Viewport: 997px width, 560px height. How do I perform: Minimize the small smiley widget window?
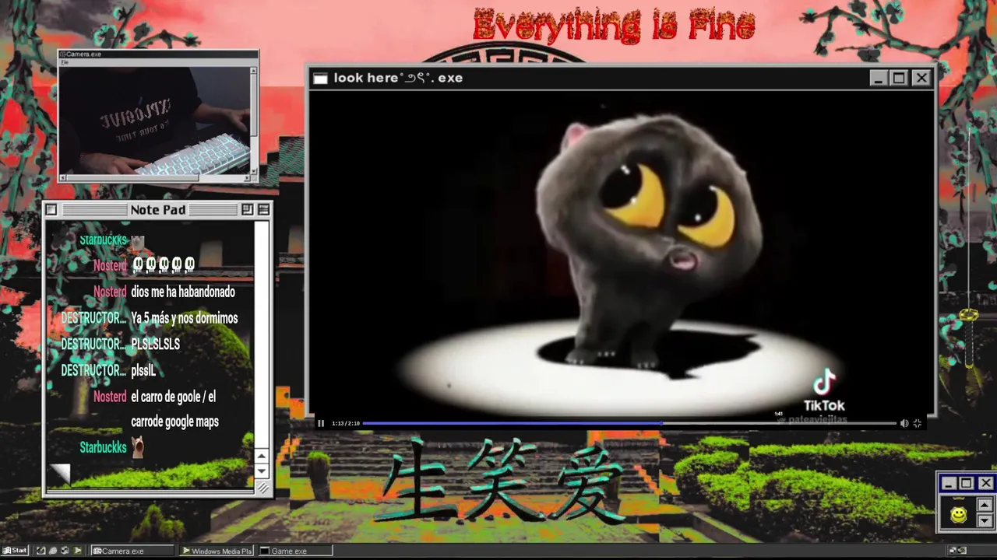point(948,484)
